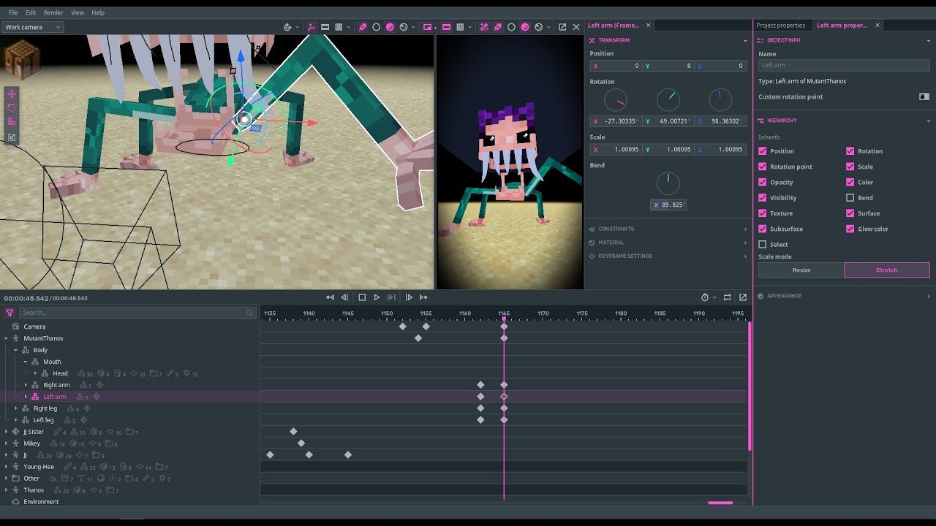
Task: Switch to the Project properties tab
Action: click(x=781, y=25)
